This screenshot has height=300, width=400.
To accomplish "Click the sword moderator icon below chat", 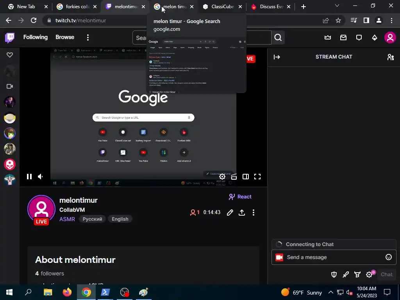I will [346, 275].
